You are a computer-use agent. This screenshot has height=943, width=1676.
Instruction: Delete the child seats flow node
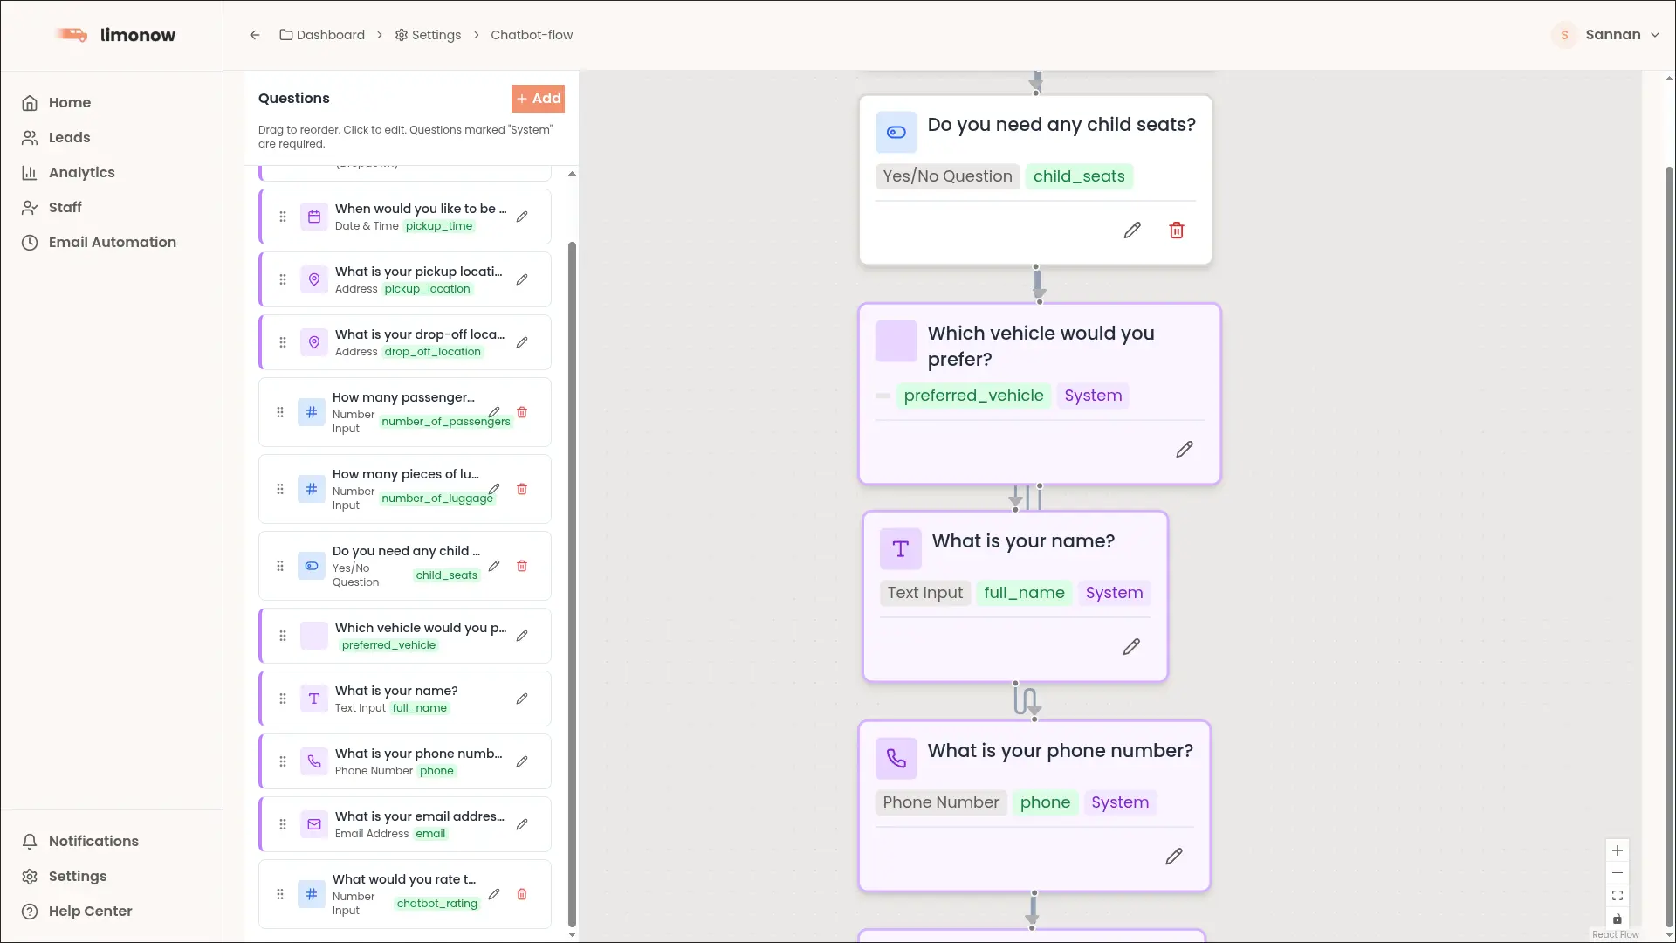[x=1176, y=231]
